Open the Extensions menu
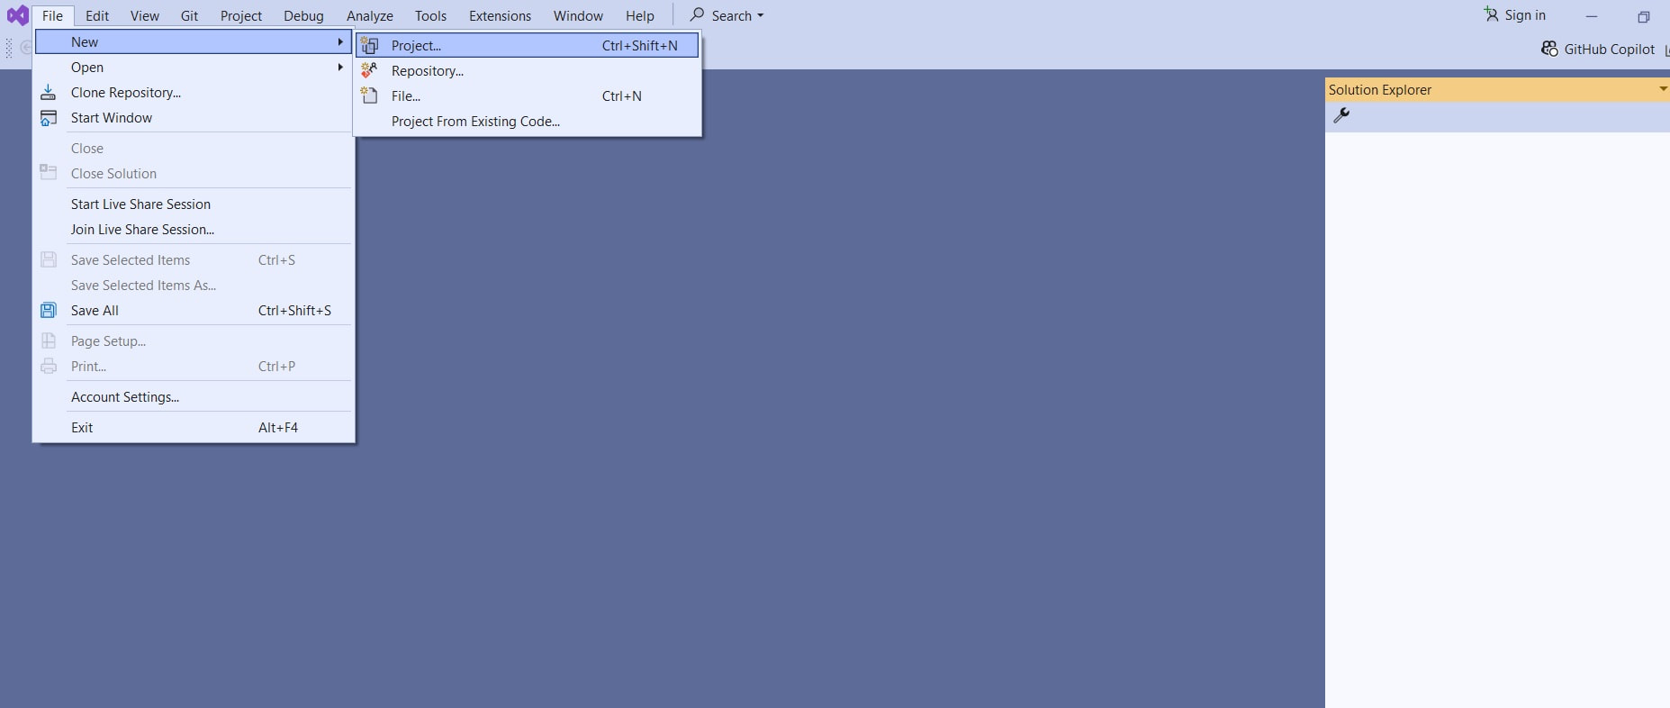 pos(500,15)
